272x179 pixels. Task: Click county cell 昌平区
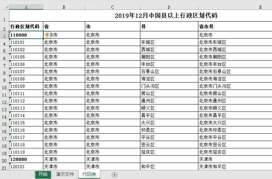(169, 115)
